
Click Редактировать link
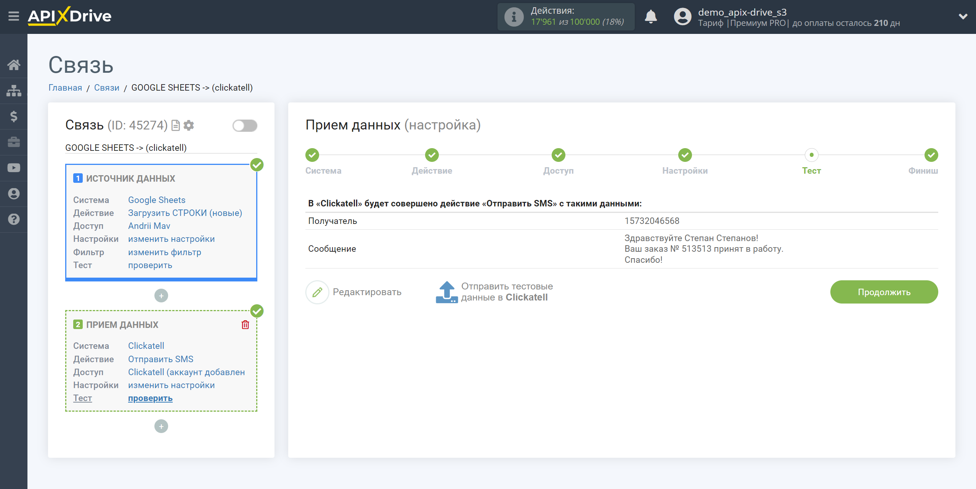pos(367,292)
